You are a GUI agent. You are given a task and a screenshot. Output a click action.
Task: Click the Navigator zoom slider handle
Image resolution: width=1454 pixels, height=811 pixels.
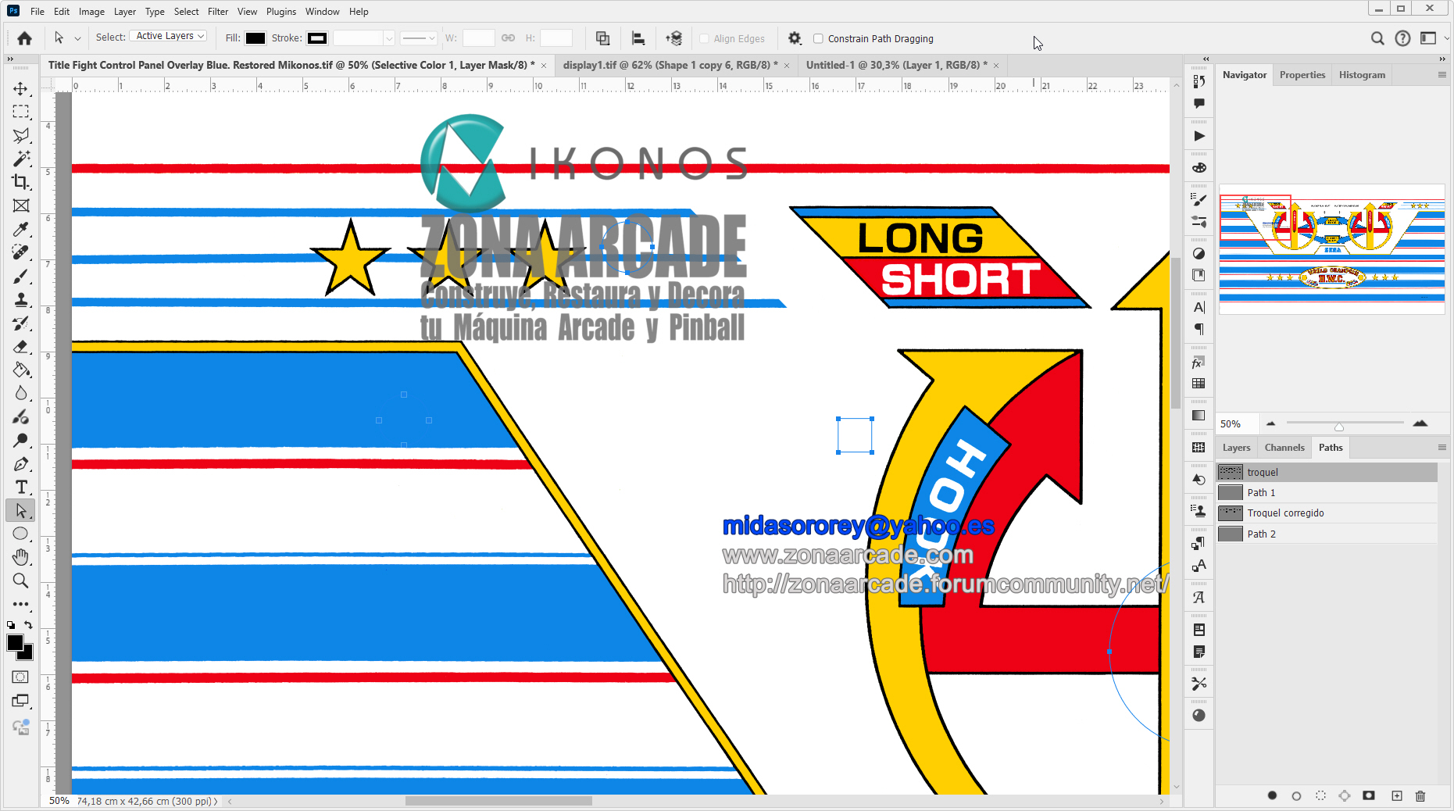[1339, 427]
